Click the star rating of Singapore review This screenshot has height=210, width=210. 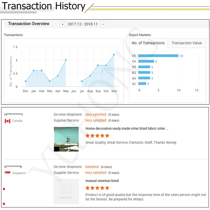(97, 188)
